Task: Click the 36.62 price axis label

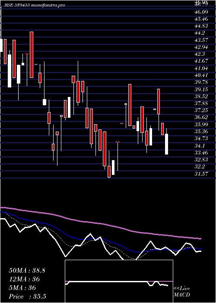Action: [x=201, y=117]
